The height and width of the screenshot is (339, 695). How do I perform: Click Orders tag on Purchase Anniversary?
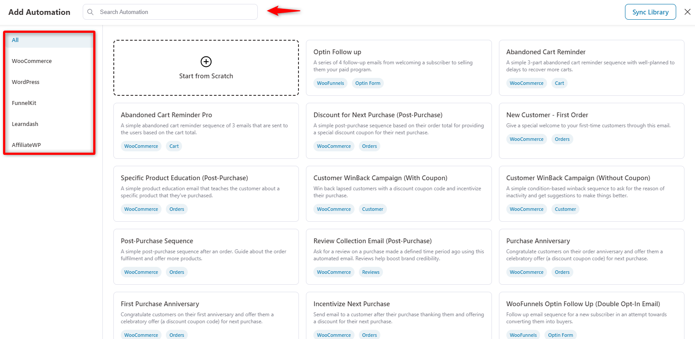(562, 272)
